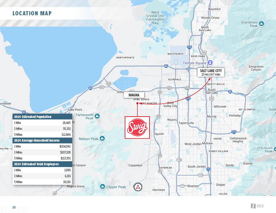Click the Millcreek label
This screenshot has width=276, height=213.
[x=220, y=106]
